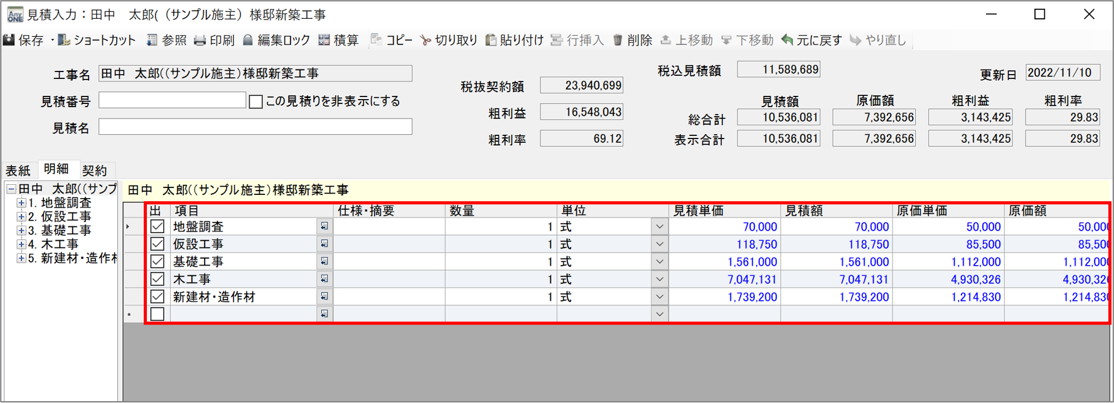
Task: Expand tree node 3. 基礎工事
Action: tap(21, 231)
